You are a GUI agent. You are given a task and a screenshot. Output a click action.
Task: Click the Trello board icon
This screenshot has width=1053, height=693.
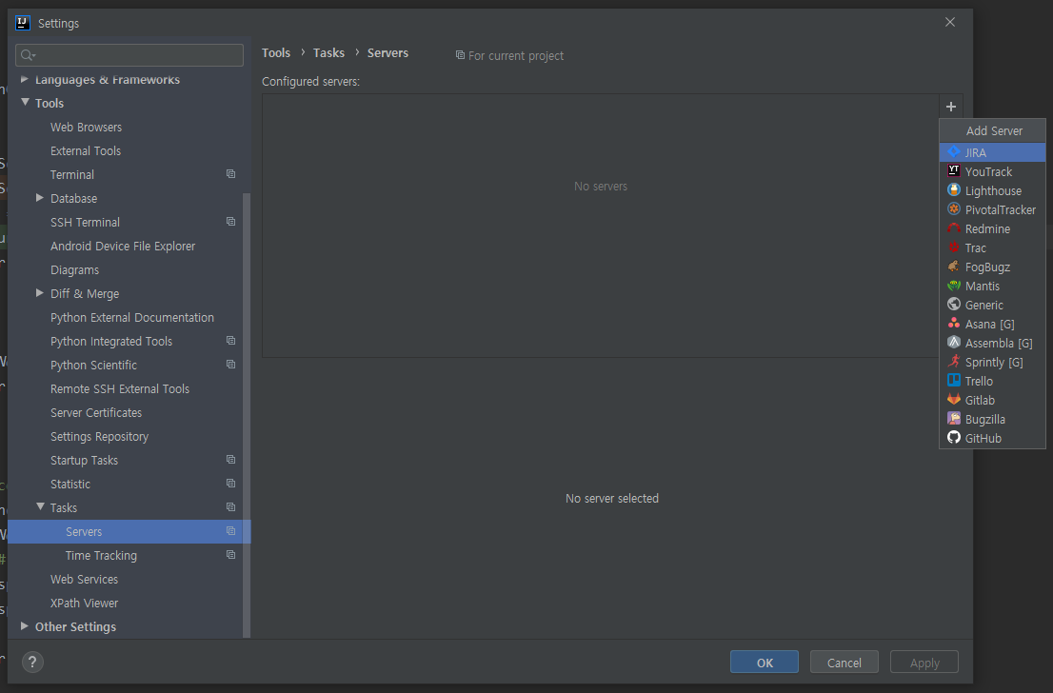click(x=954, y=380)
